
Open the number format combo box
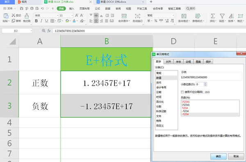[160, 16]
